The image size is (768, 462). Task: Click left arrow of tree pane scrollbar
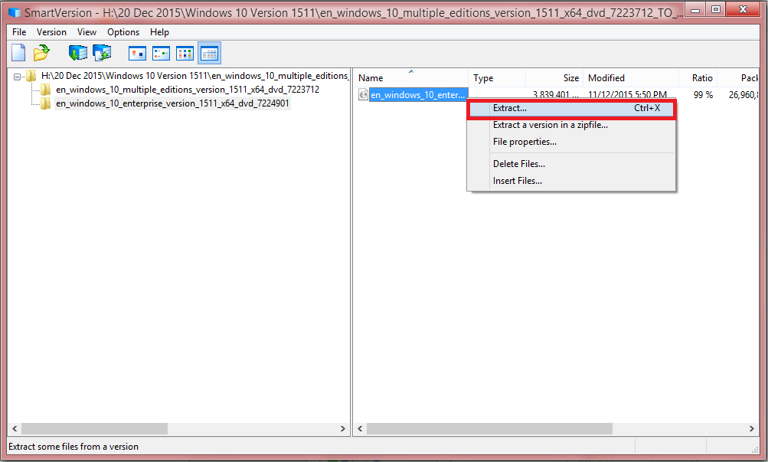(15, 429)
